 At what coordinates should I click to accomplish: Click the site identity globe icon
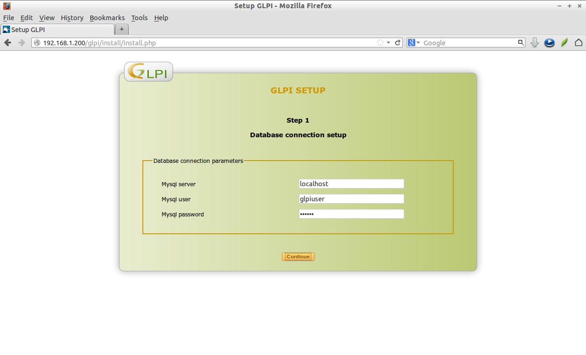click(x=37, y=43)
